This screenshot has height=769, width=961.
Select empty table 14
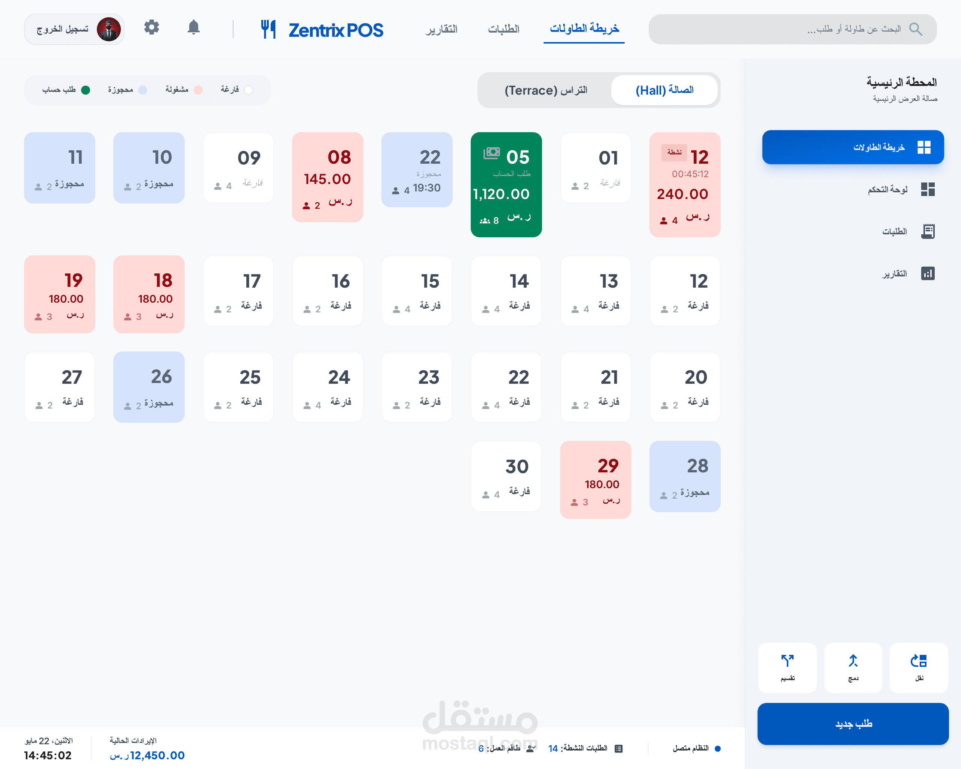[x=506, y=291]
